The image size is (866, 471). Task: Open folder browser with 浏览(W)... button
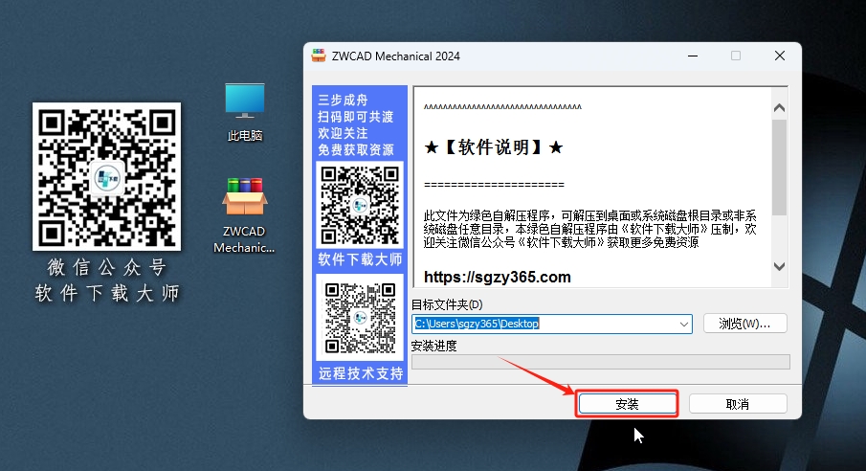[x=745, y=324]
